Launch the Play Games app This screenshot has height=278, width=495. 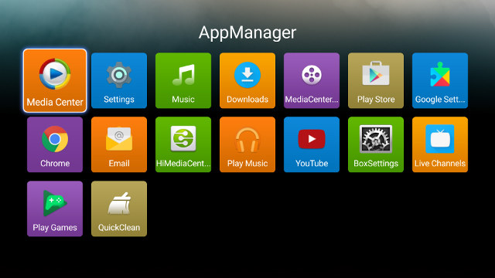(55, 208)
